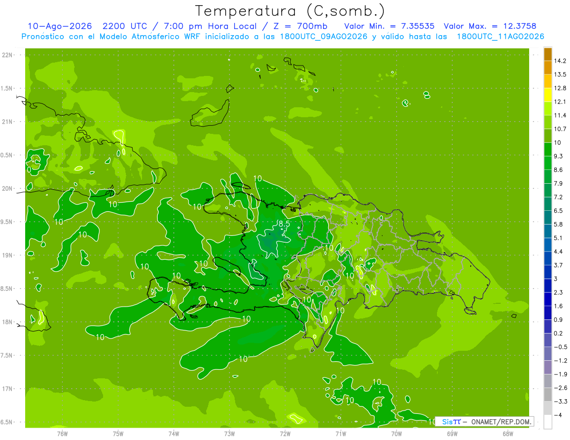Click the '-4' legend value
The image size is (570, 440).
[558, 415]
